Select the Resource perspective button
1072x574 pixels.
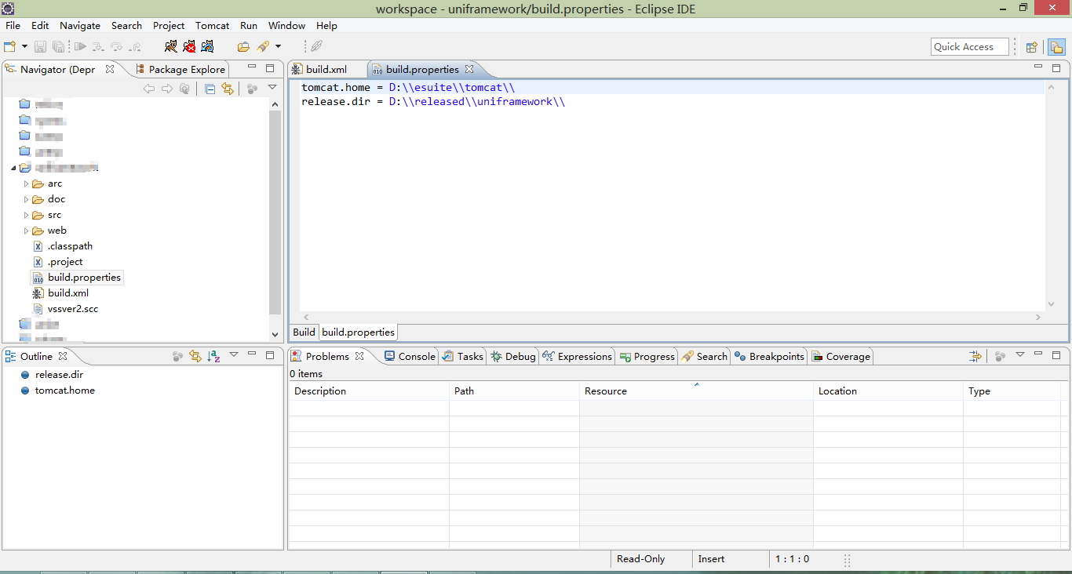click(x=1056, y=47)
